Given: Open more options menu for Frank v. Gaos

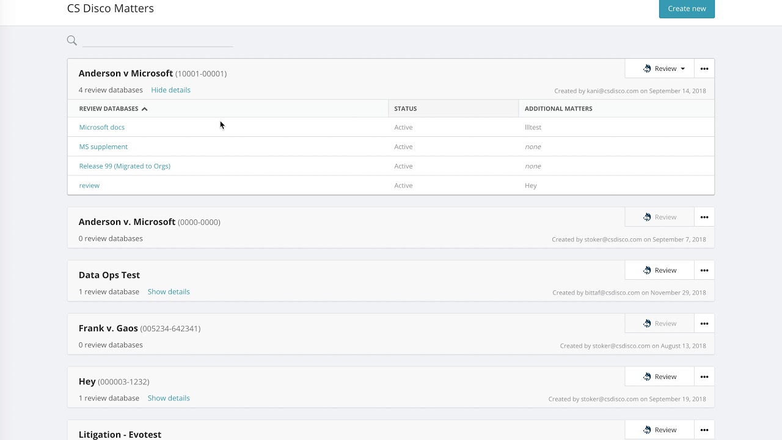Looking at the screenshot, I should pos(704,323).
